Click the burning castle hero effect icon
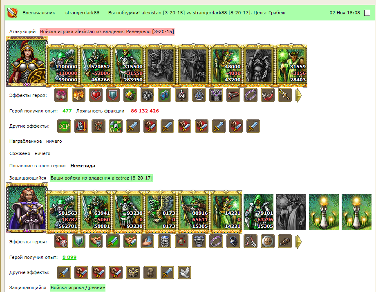Screen dimensions: 376x292 [78, 95]
